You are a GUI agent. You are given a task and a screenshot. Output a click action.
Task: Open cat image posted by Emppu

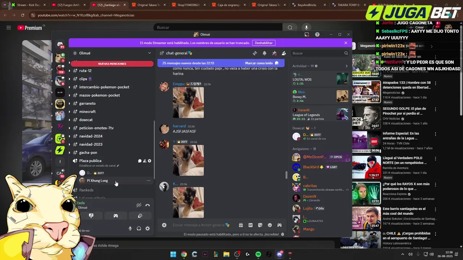tap(188, 103)
